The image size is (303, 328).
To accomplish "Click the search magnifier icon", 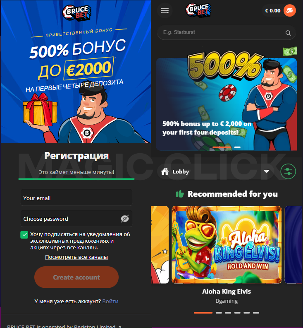I will [x=288, y=33].
